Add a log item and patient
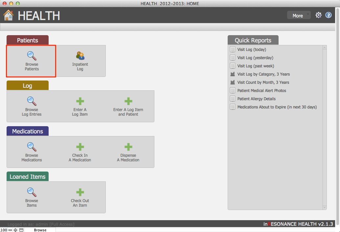The width and height of the screenshot is (340, 232). pyautogui.click(x=128, y=101)
